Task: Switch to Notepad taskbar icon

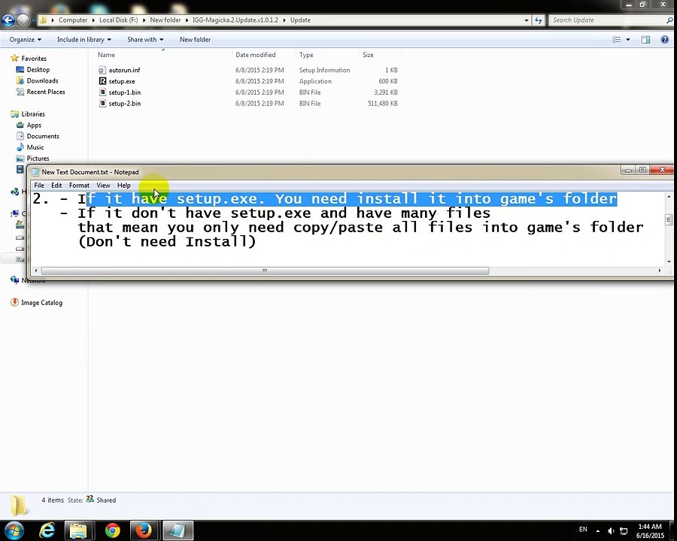Action: tap(178, 530)
